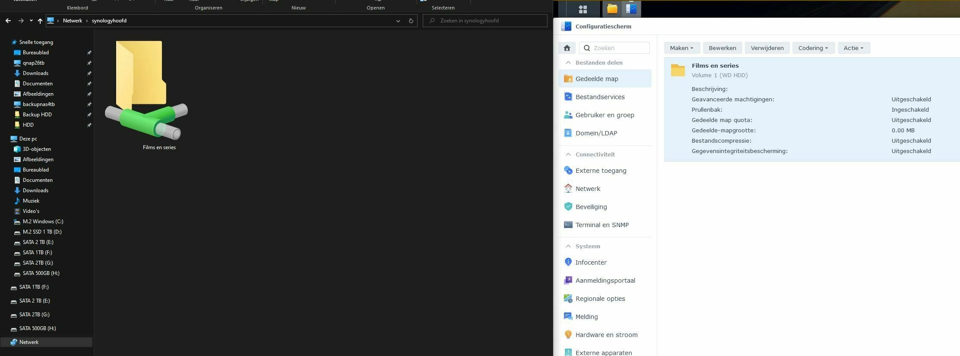Collapse the Connectiviteit section
Image resolution: width=960 pixels, height=356 pixels.
[x=568, y=155]
